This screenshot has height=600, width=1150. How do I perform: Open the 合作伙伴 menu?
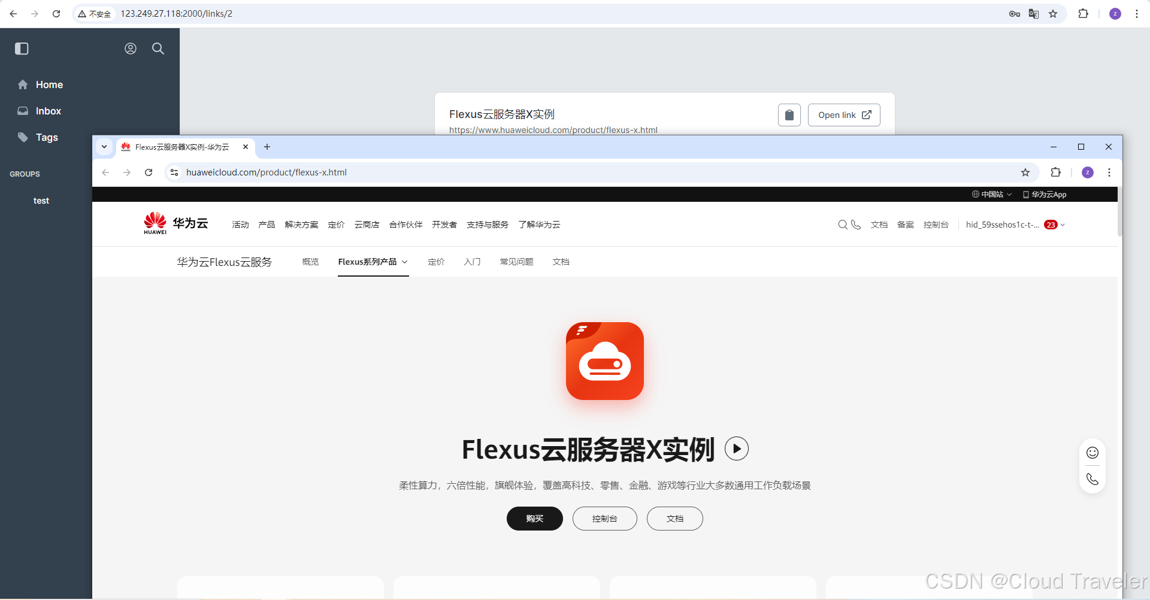(405, 225)
